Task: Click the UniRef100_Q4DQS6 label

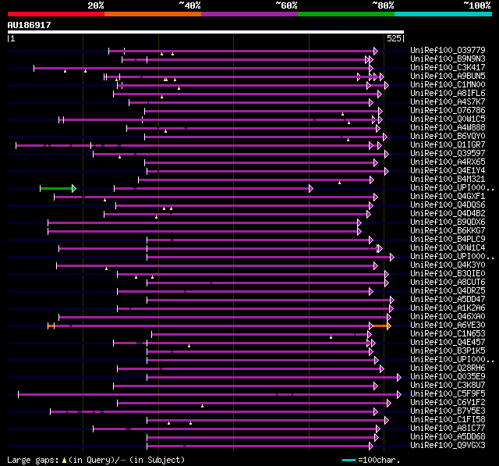Action: pos(448,205)
